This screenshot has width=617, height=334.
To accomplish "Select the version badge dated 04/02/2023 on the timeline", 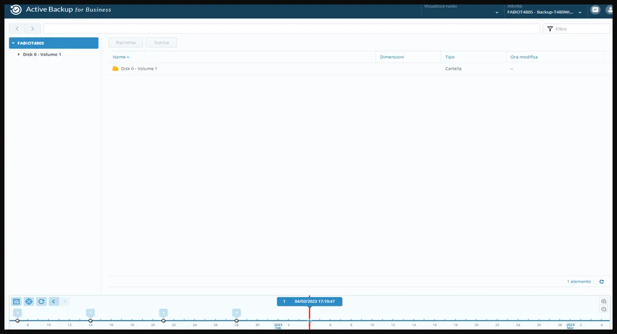I will pos(309,301).
